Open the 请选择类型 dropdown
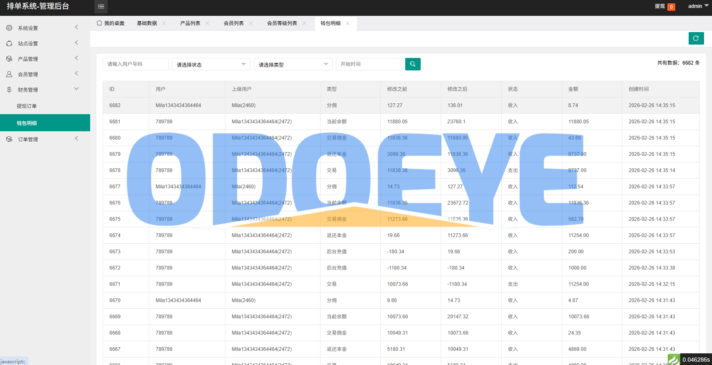 293,64
